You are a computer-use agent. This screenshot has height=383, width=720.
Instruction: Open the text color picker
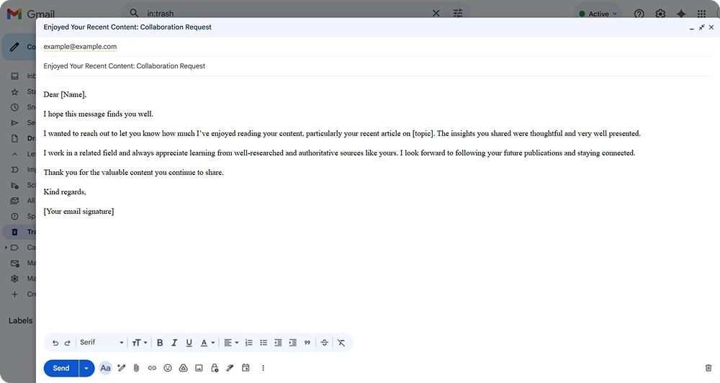[x=207, y=343]
